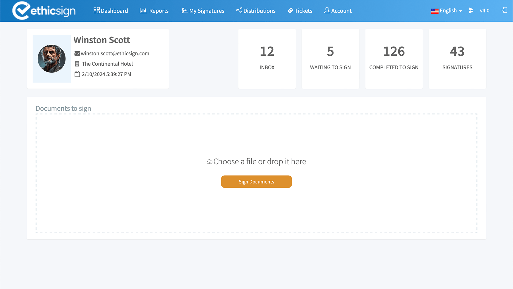The height and width of the screenshot is (289, 513).
Task: Click the cloud upload icon
Action: click(209, 162)
